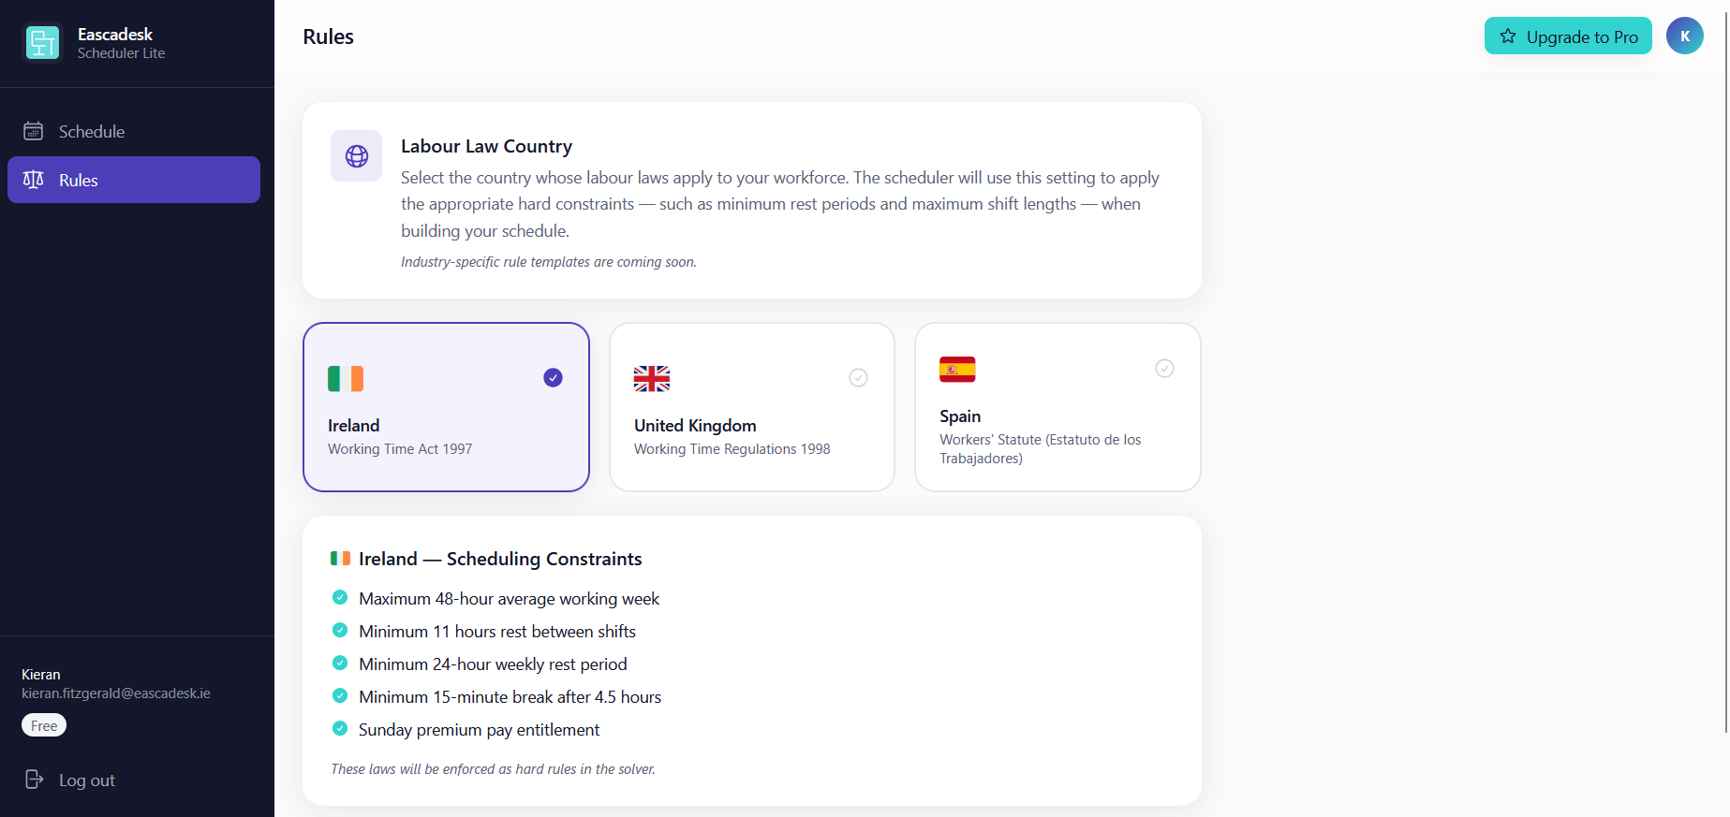
Task: Click the Eascadesk logo icon
Action: [42, 43]
